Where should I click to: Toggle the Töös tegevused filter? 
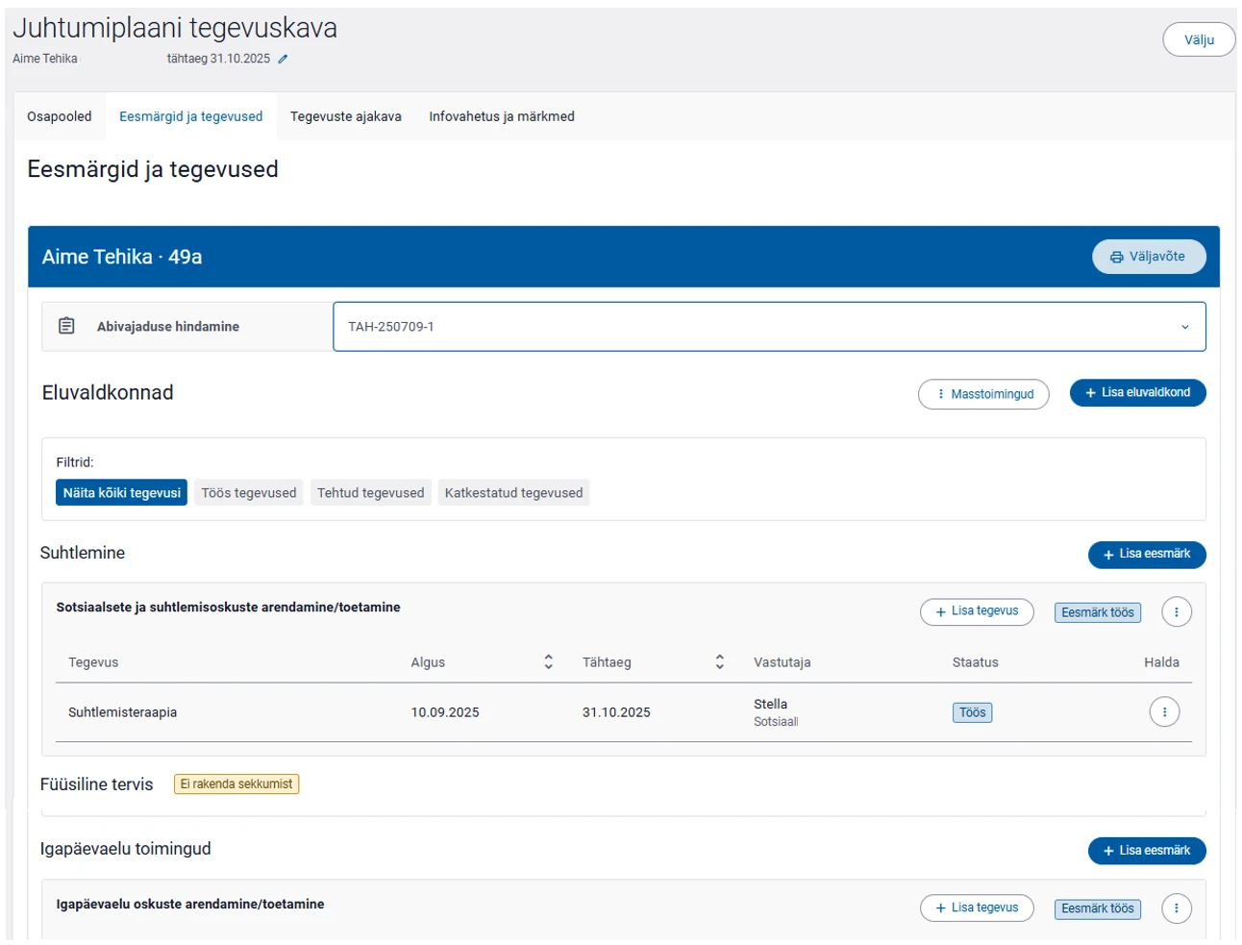[x=248, y=493]
